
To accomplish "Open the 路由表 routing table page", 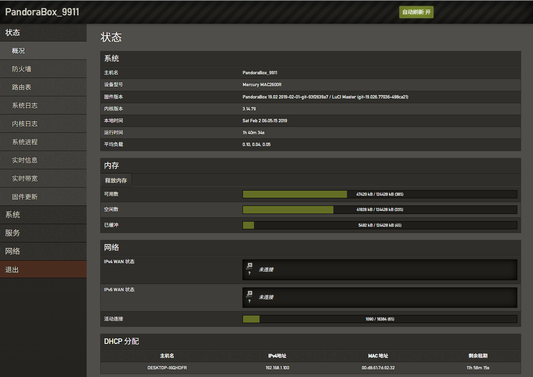I will point(43,87).
